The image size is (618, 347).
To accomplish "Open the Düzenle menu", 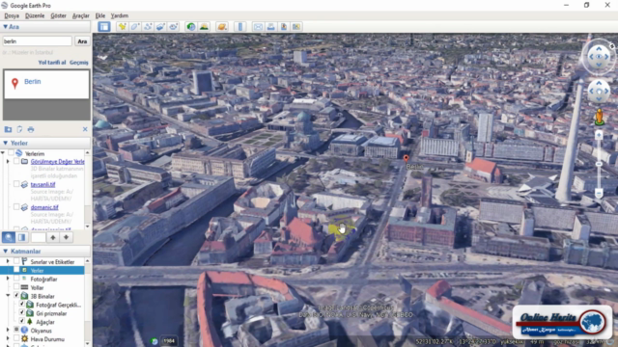I will [35, 15].
